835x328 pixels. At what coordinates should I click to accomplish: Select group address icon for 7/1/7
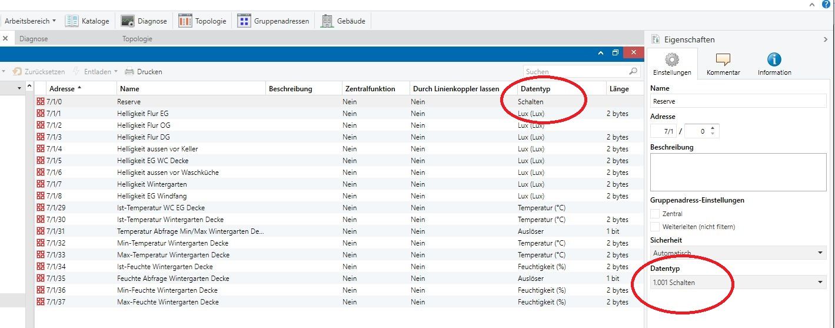tap(41, 184)
